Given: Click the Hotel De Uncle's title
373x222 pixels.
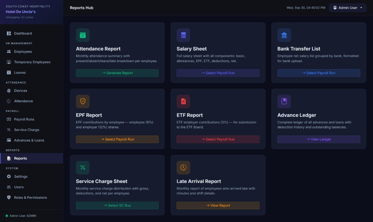Looking at the screenshot, I should (21, 12).
